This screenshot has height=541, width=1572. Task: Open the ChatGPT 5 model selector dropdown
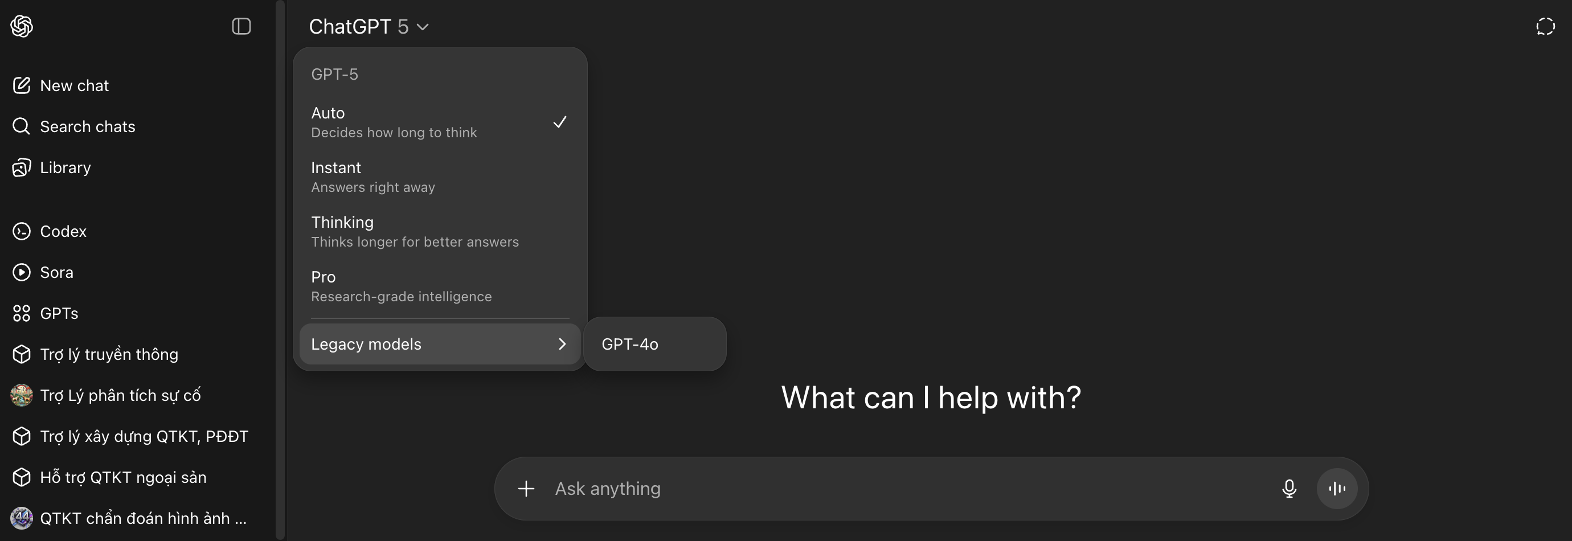click(369, 27)
